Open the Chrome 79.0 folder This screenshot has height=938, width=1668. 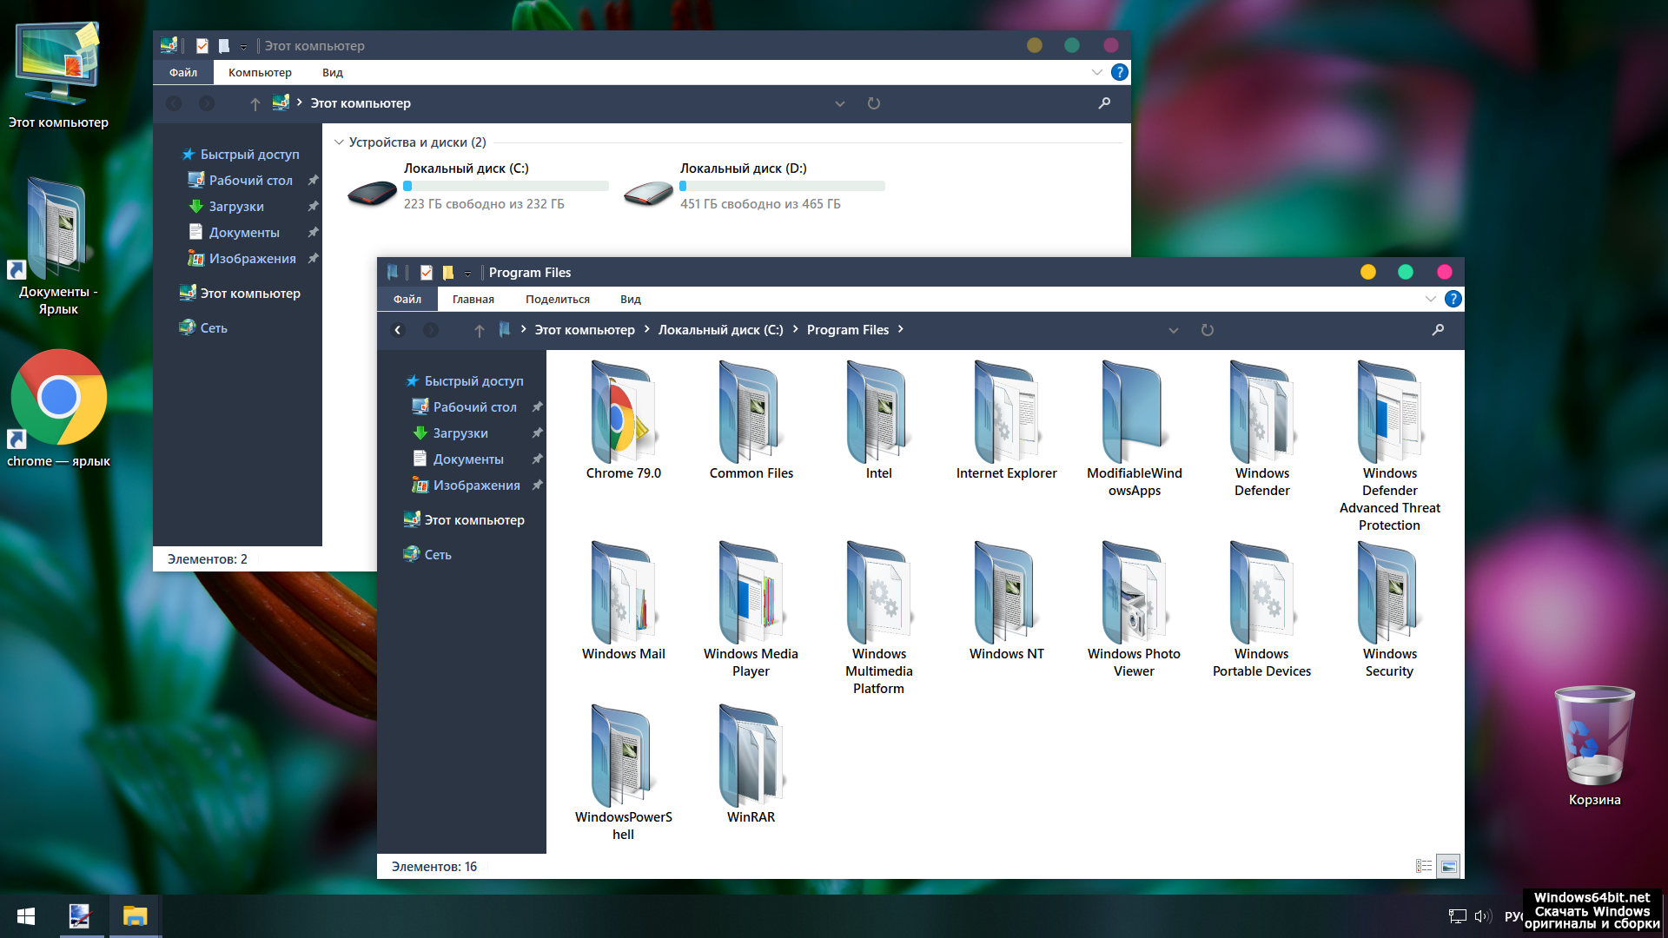[x=622, y=415]
